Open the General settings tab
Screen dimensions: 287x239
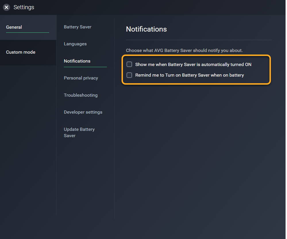pos(14,27)
